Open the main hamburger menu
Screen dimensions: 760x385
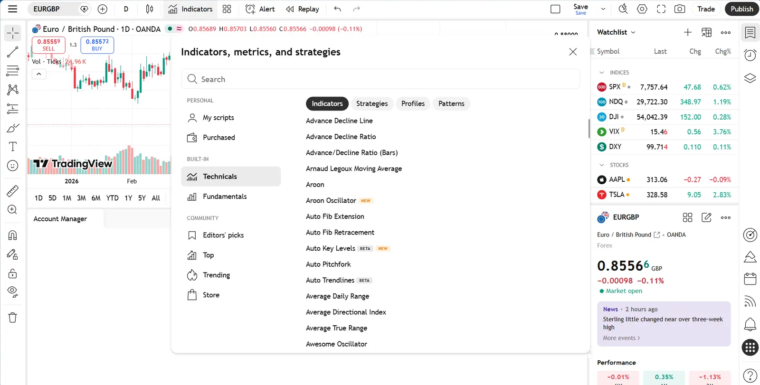pos(13,9)
